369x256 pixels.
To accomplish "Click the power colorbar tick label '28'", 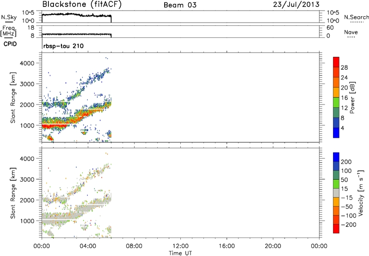I will (344, 67).
